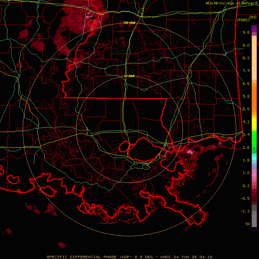Click the "[PHAS]" legend heading
This screenshot has height=259, width=259.
point(243,20)
